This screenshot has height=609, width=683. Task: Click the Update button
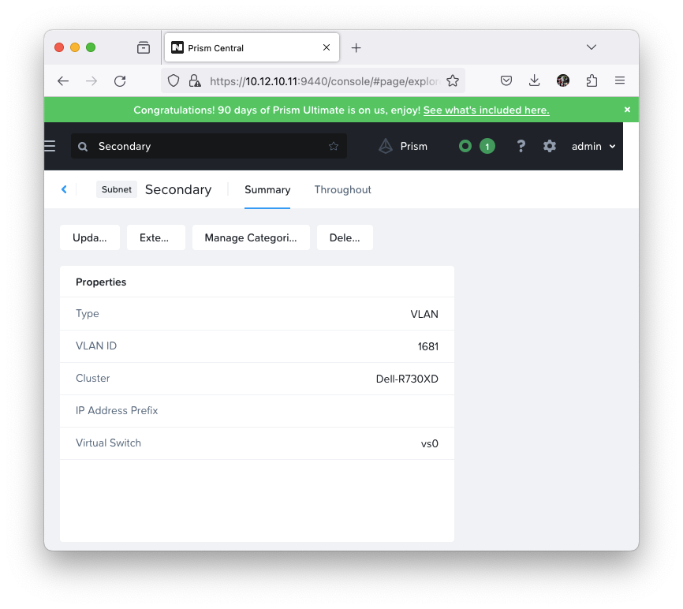point(90,238)
